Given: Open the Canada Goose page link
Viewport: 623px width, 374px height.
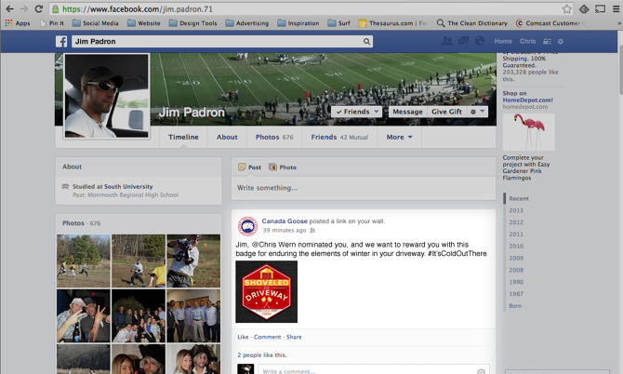Looking at the screenshot, I should (x=285, y=221).
